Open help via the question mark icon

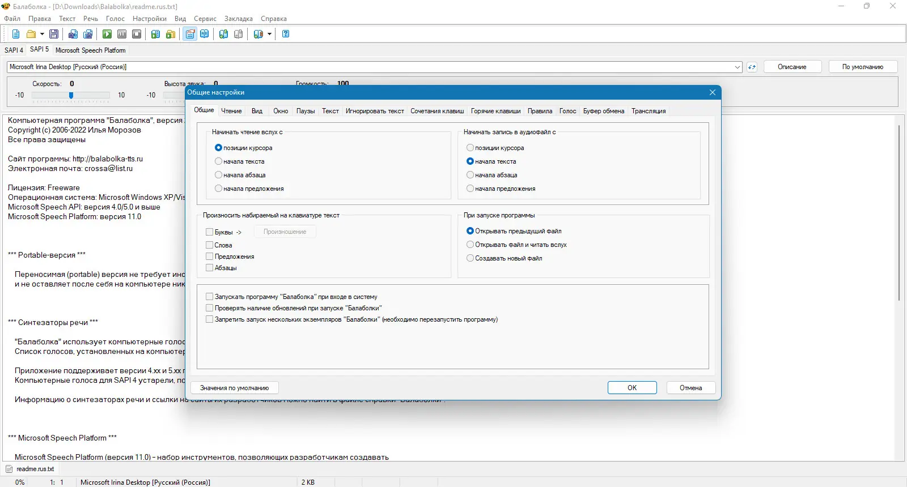(x=286, y=34)
